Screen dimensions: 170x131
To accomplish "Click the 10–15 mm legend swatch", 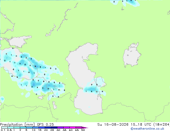I will click(x=35, y=128).
